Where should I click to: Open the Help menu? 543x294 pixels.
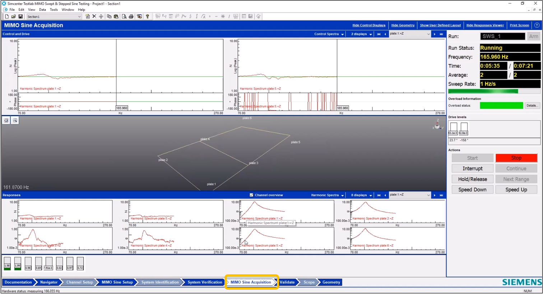(x=82, y=10)
